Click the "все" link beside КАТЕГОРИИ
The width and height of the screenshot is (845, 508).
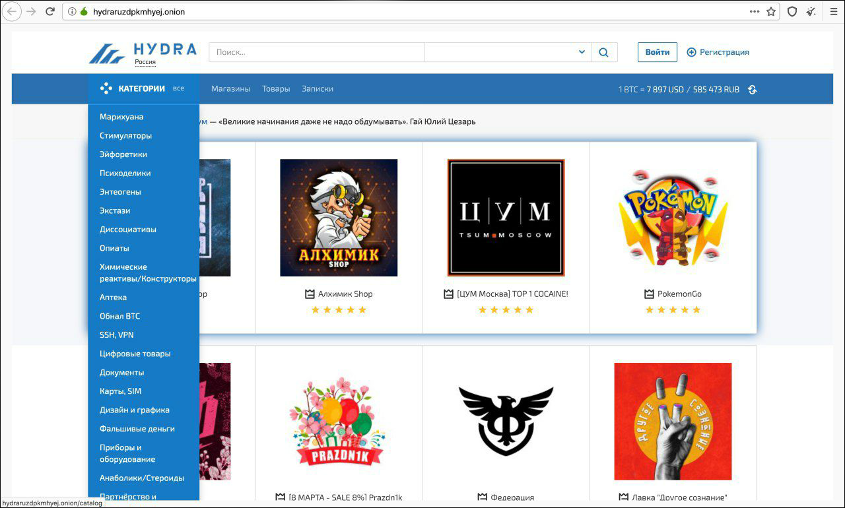click(x=178, y=88)
